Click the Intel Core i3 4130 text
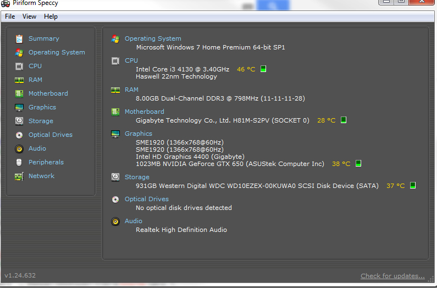This screenshot has width=437, height=288. coord(182,69)
